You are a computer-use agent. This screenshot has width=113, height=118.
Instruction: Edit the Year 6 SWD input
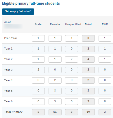[105, 101]
